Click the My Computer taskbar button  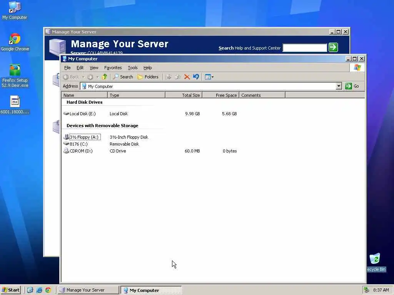151,290
